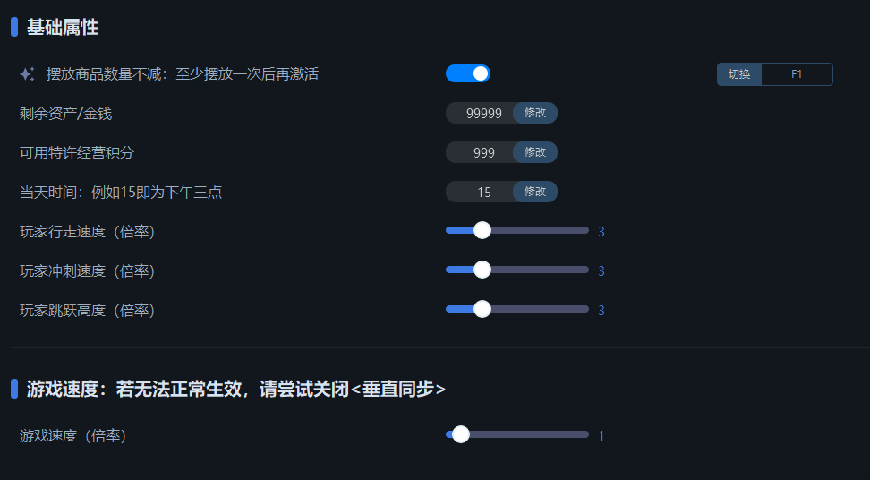The image size is (870, 480).
Task: Toggle off 摆放商品数量不减 switch
Action: pos(468,73)
